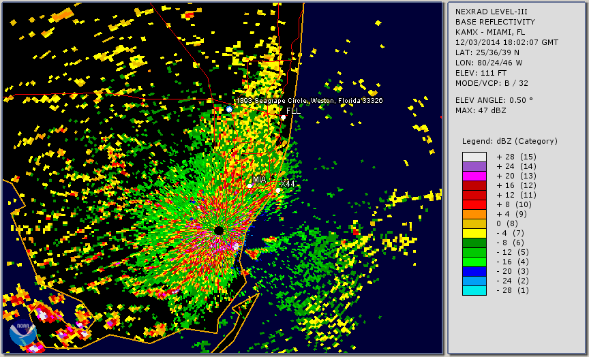Click the 'KAMX - MIAMI, FL' station text
The height and width of the screenshot is (357, 589).
(490, 32)
